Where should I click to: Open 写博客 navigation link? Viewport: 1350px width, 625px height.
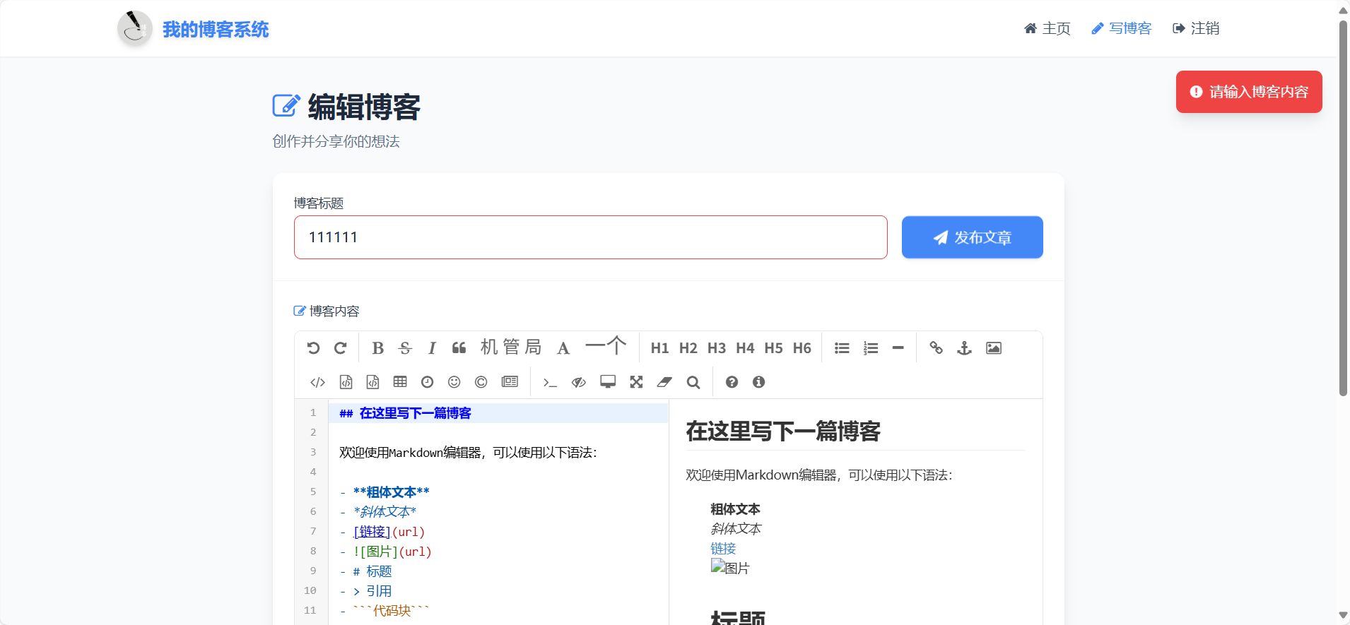tap(1122, 28)
